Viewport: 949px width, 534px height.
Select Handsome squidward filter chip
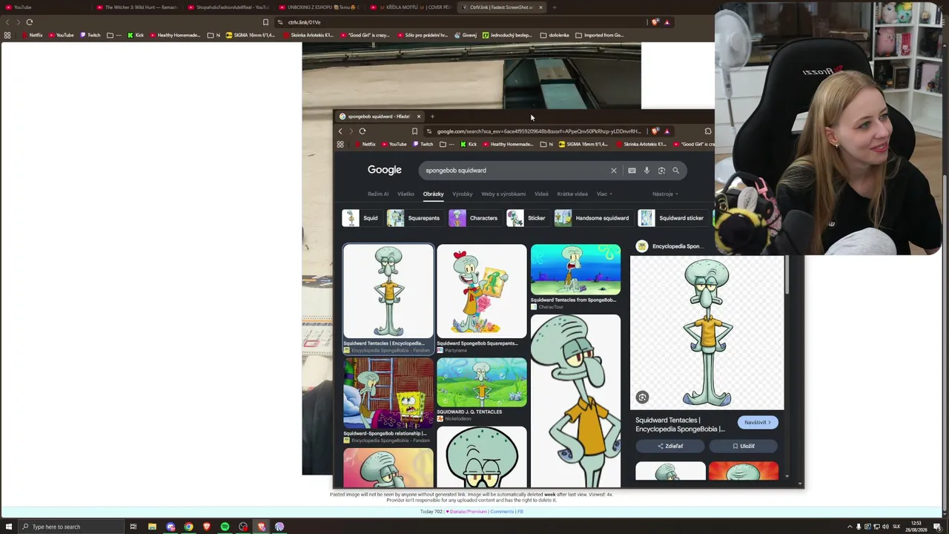[x=593, y=218]
